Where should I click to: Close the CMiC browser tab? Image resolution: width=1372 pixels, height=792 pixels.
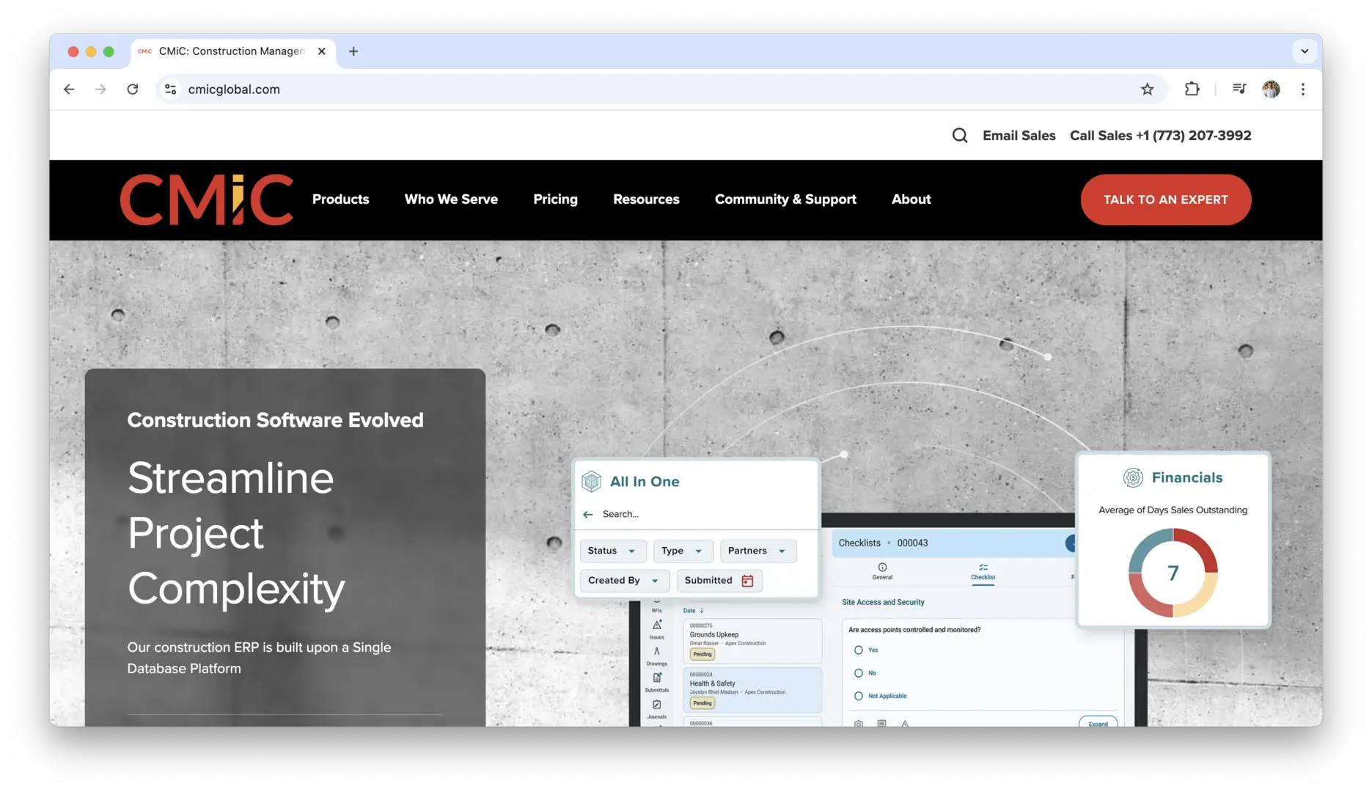(x=321, y=51)
